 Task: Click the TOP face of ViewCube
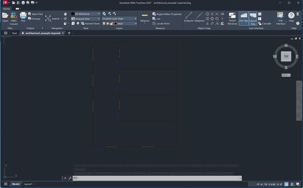[x=286, y=57]
